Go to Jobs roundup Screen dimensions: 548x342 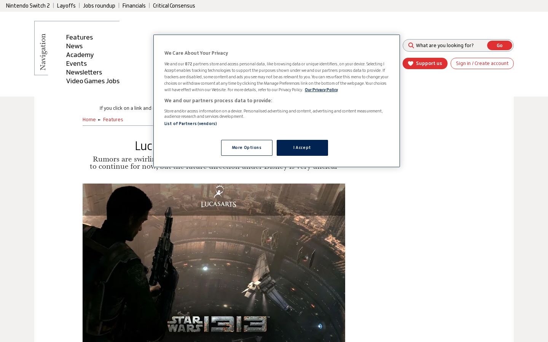99,6
